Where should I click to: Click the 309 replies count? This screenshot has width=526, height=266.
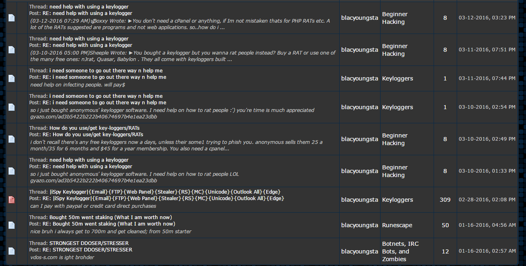[445, 200]
